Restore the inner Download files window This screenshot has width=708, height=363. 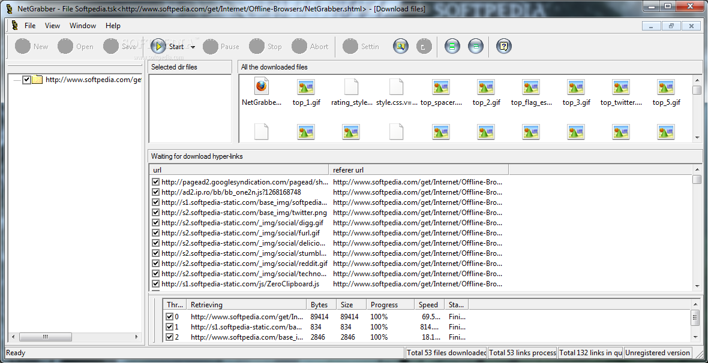tap(671, 26)
